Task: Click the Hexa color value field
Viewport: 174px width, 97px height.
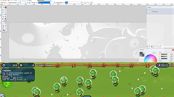Action: tap(170, 61)
